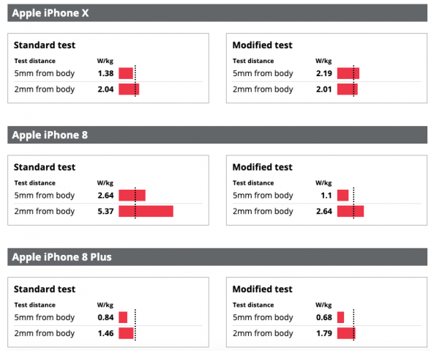The image size is (442, 364).
Task: Click the 0.68 W/kg red bar
Action: 340,317
